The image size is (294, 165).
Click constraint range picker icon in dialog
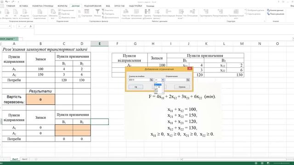point(188,80)
